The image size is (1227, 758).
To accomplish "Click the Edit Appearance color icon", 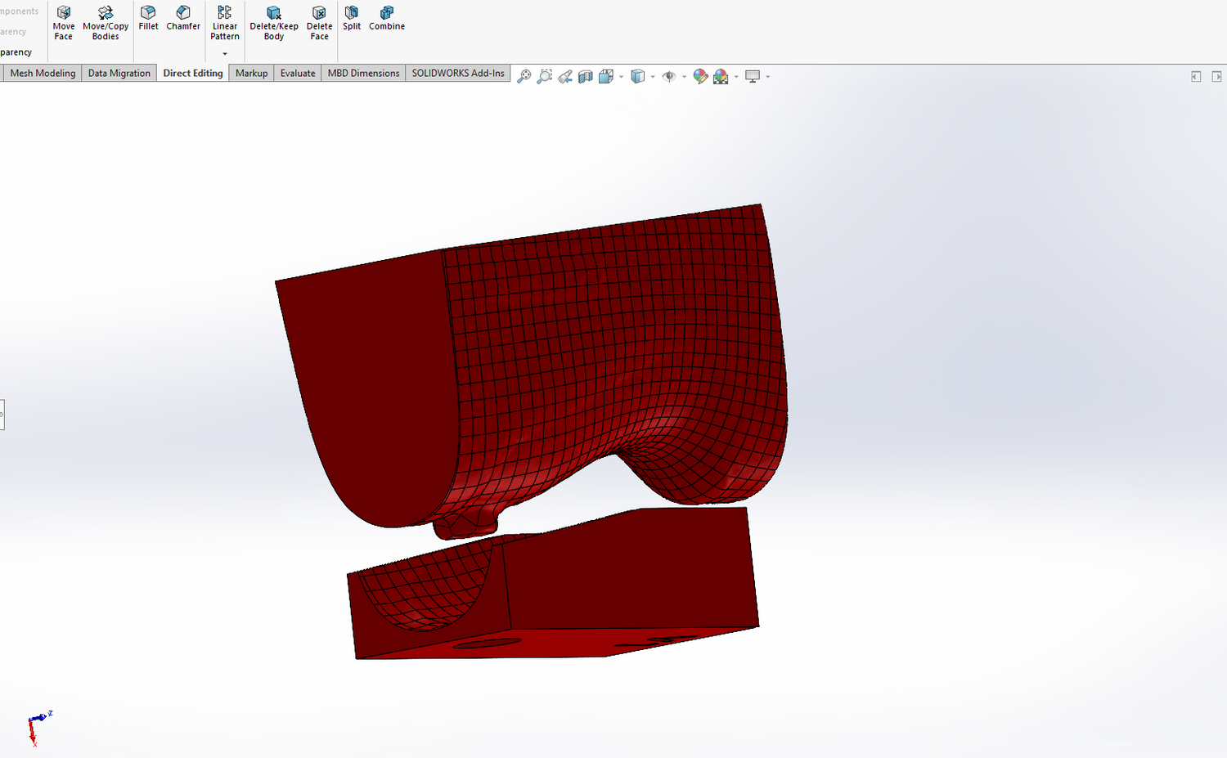I will click(x=700, y=76).
